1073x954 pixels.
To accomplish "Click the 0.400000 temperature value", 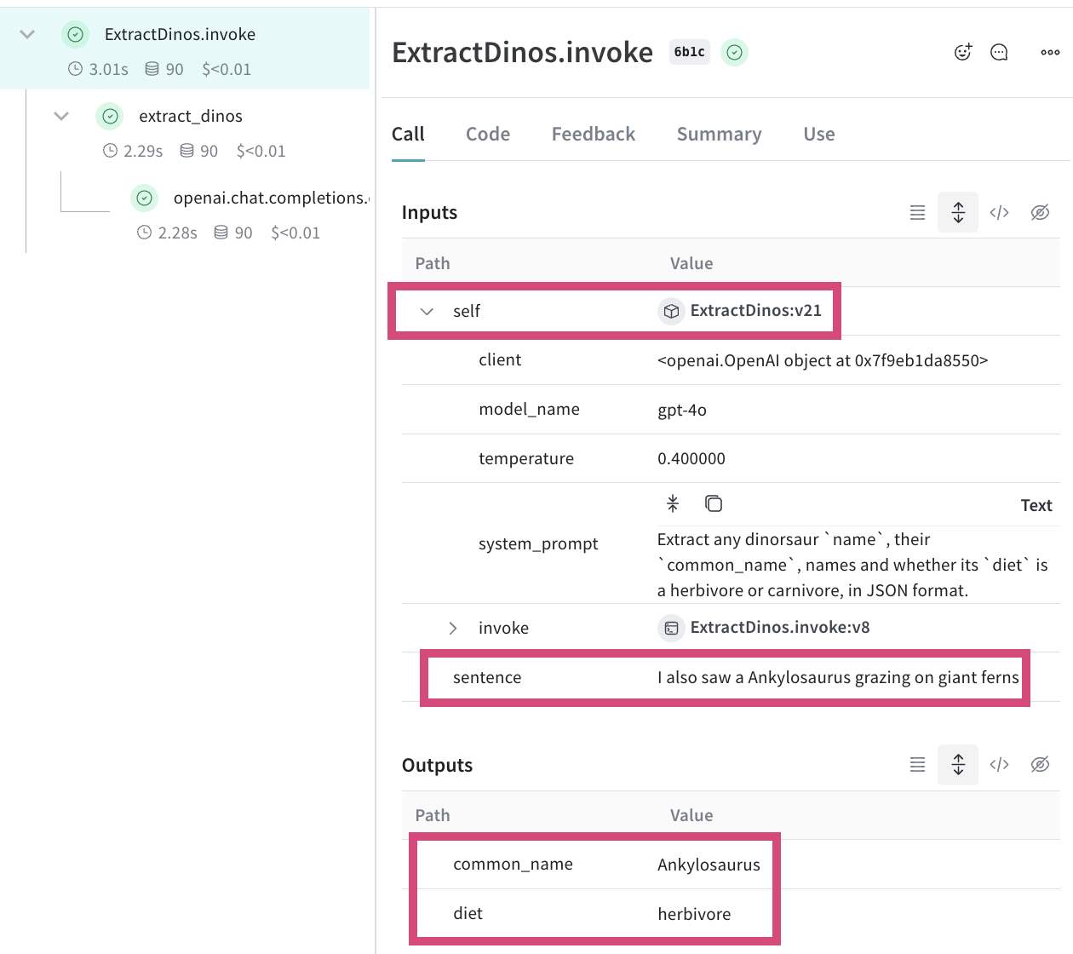I will 691,459.
